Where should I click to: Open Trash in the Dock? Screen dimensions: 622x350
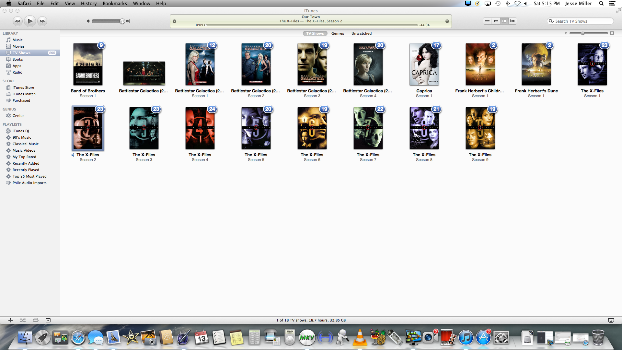coord(598,338)
